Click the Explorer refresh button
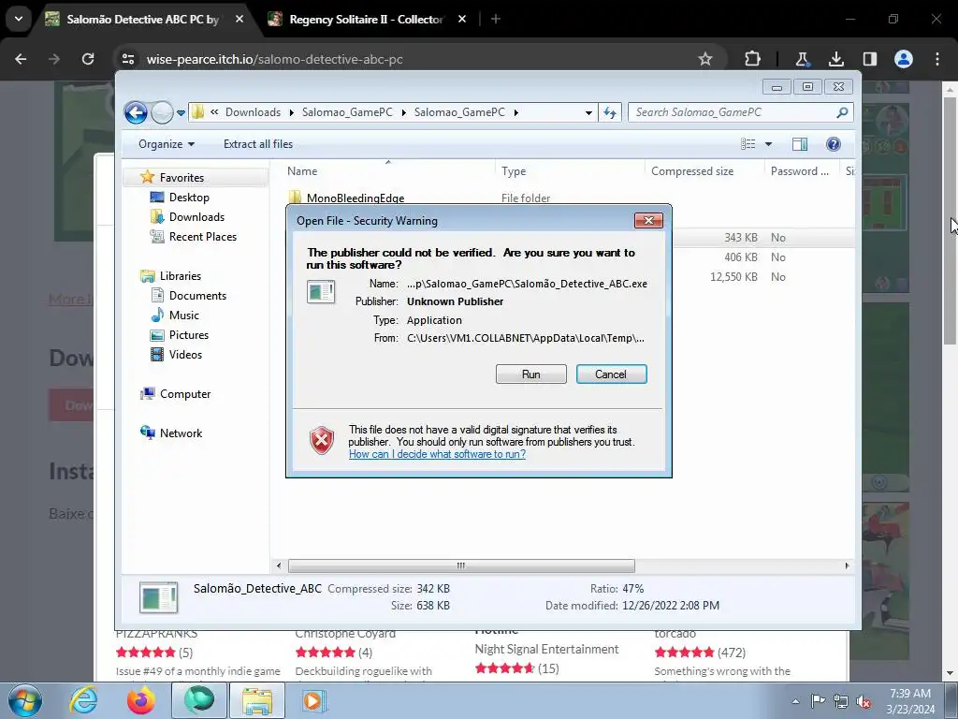958x719 pixels. (610, 112)
